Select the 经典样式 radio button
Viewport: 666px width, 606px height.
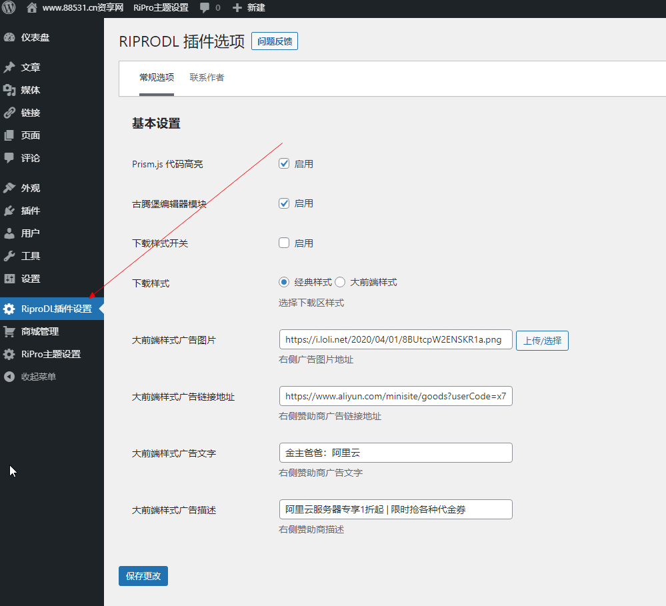284,282
